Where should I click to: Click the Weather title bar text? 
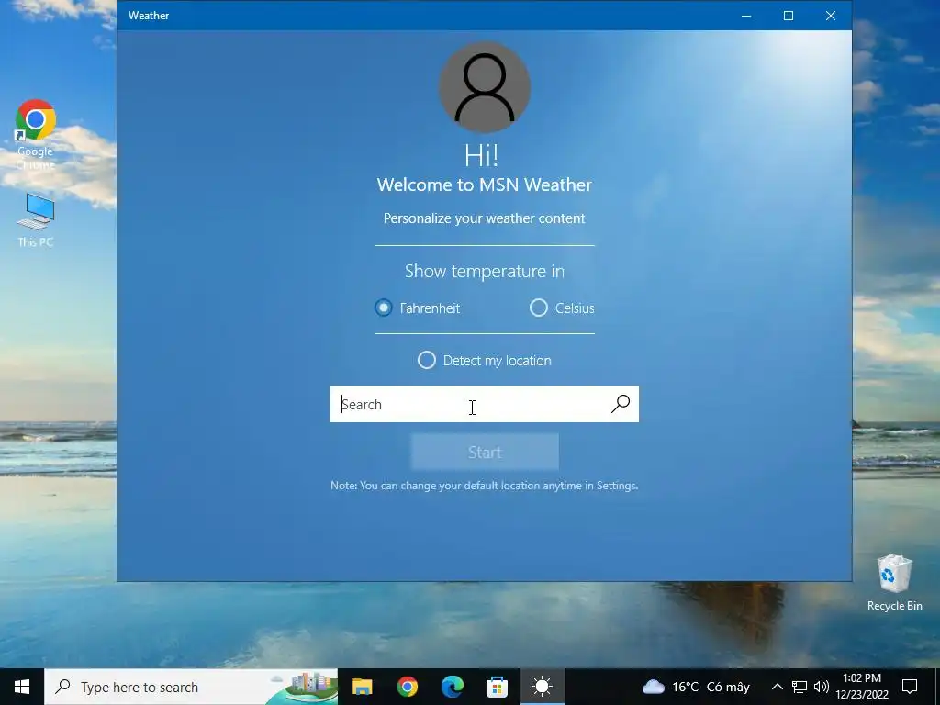(149, 16)
